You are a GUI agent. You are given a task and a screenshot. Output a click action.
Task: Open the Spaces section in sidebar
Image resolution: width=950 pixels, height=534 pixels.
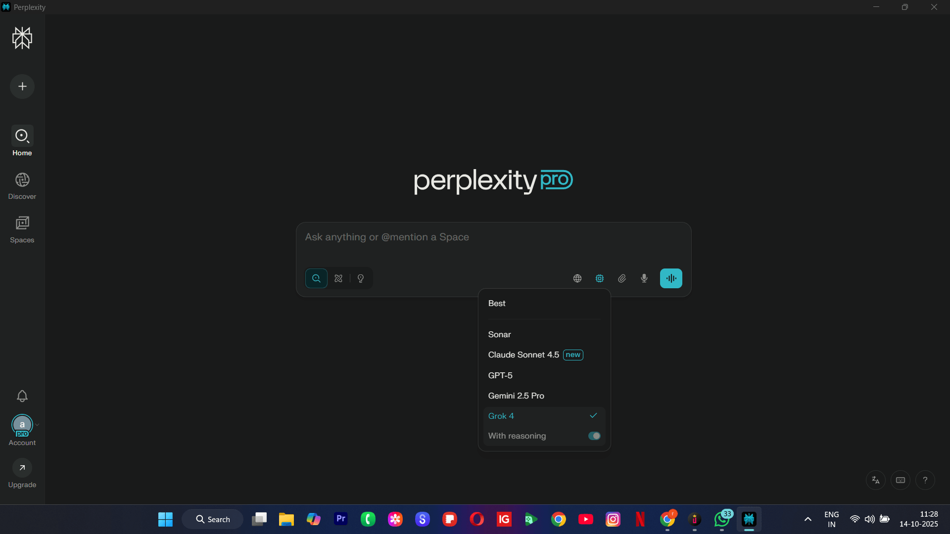point(22,229)
